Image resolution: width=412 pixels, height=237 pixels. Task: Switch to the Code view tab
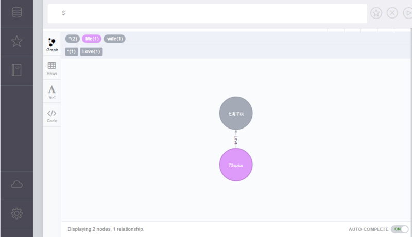click(x=52, y=116)
